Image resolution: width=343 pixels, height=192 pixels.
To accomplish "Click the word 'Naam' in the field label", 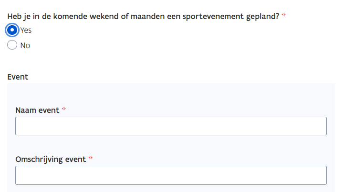I will 25,110.
